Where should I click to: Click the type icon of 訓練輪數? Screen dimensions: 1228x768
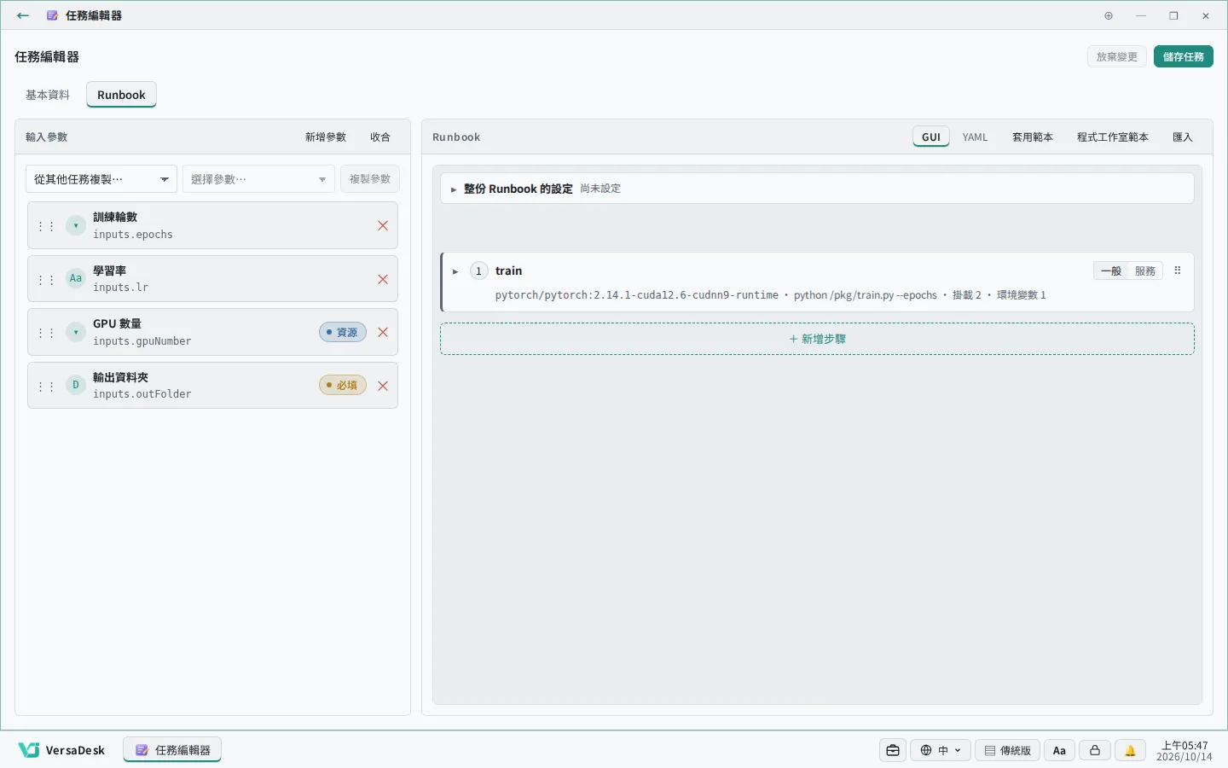click(76, 225)
